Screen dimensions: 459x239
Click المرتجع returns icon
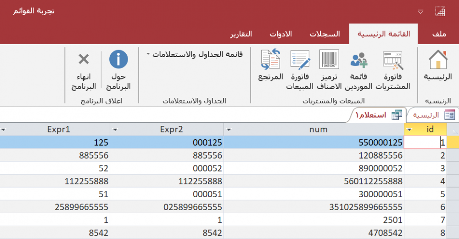pos(270,60)
